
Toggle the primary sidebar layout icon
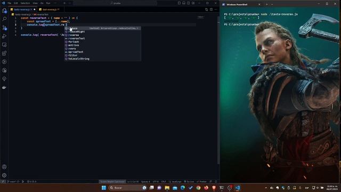179,3
